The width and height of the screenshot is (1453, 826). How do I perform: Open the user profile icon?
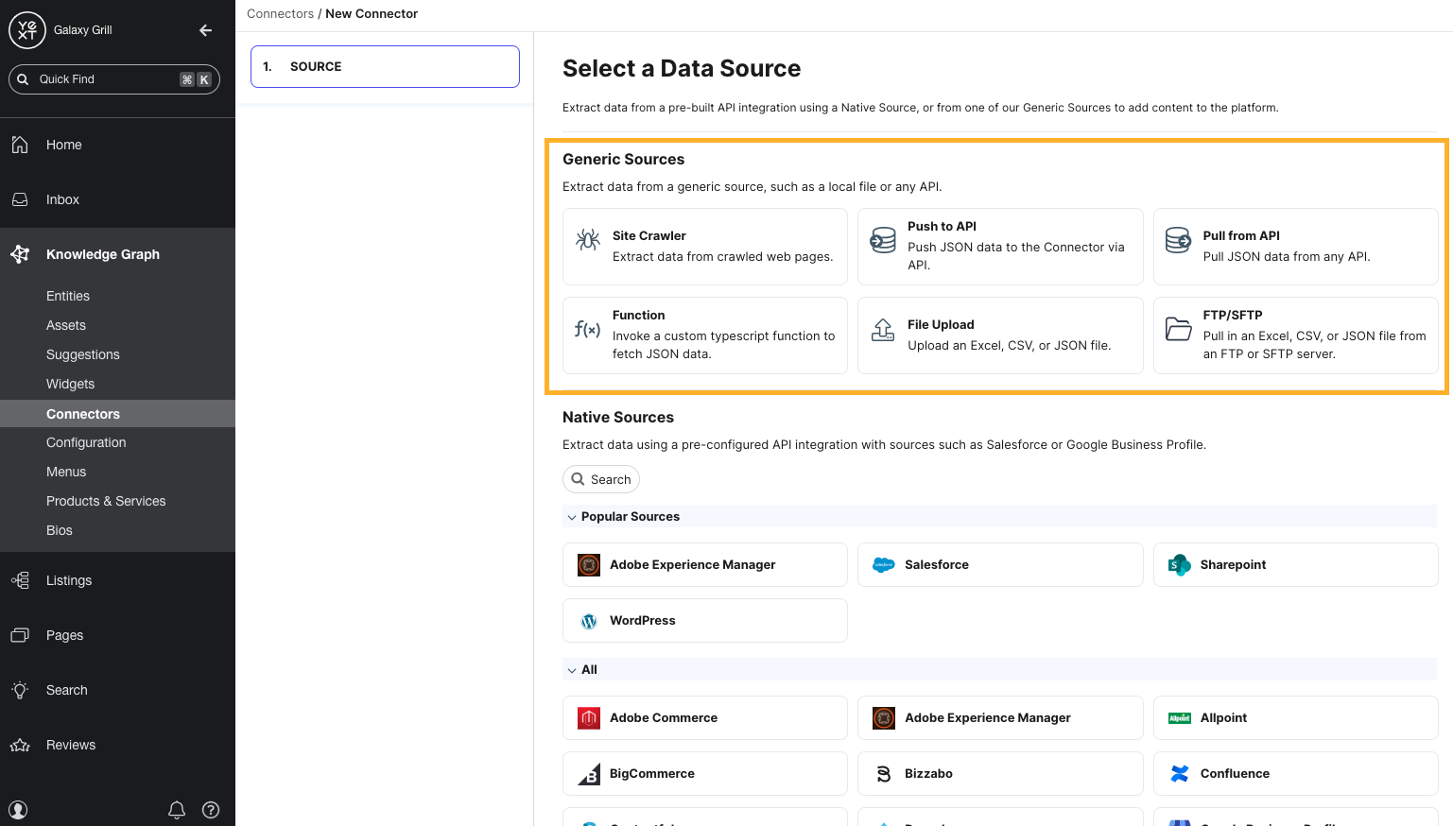click(x=18, y=810)
